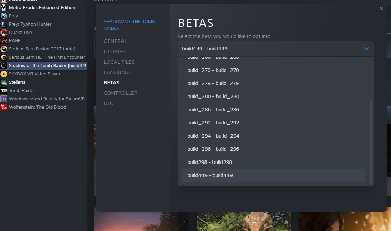Choose build_286 from the beta list
Screen dimensions: 391x231
tap(273, 110)
